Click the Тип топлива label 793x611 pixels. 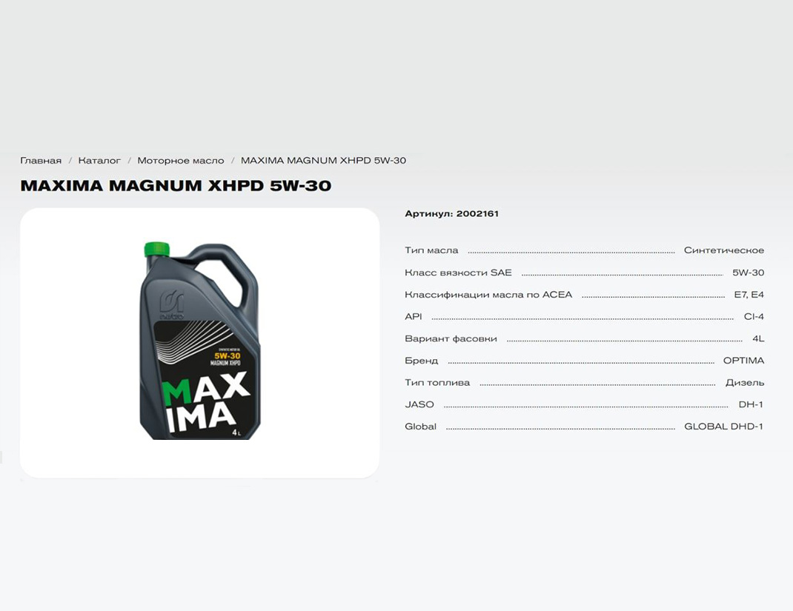pyautogui.click(x=437, y=383)
